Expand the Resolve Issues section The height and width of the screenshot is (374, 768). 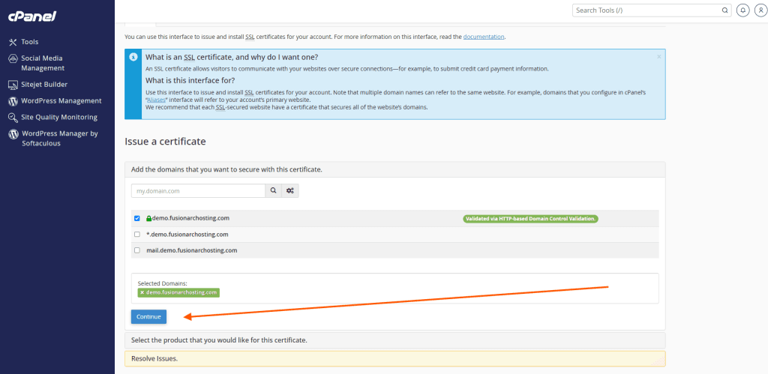click(x=394, y=359)
